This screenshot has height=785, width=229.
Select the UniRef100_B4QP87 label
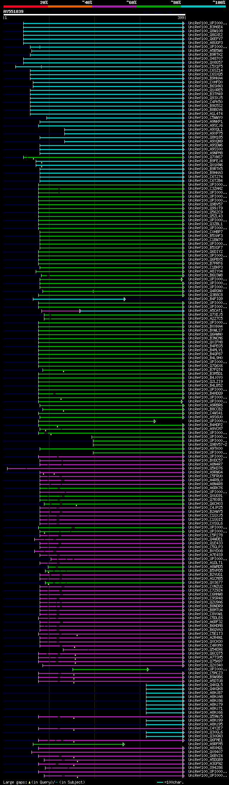click(205, 354)
